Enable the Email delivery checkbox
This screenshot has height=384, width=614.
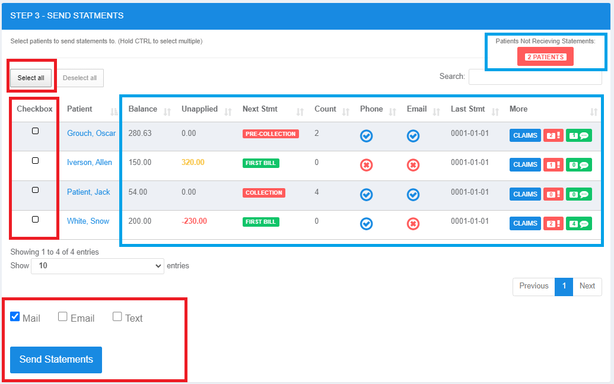(x=63, y=316)
